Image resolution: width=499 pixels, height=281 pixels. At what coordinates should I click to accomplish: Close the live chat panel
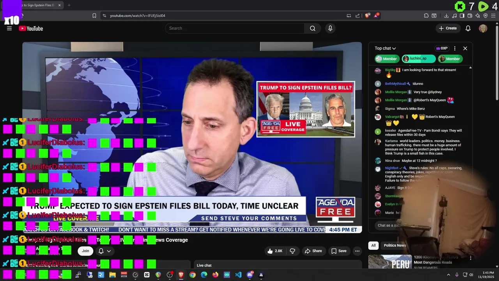point(465,48)
